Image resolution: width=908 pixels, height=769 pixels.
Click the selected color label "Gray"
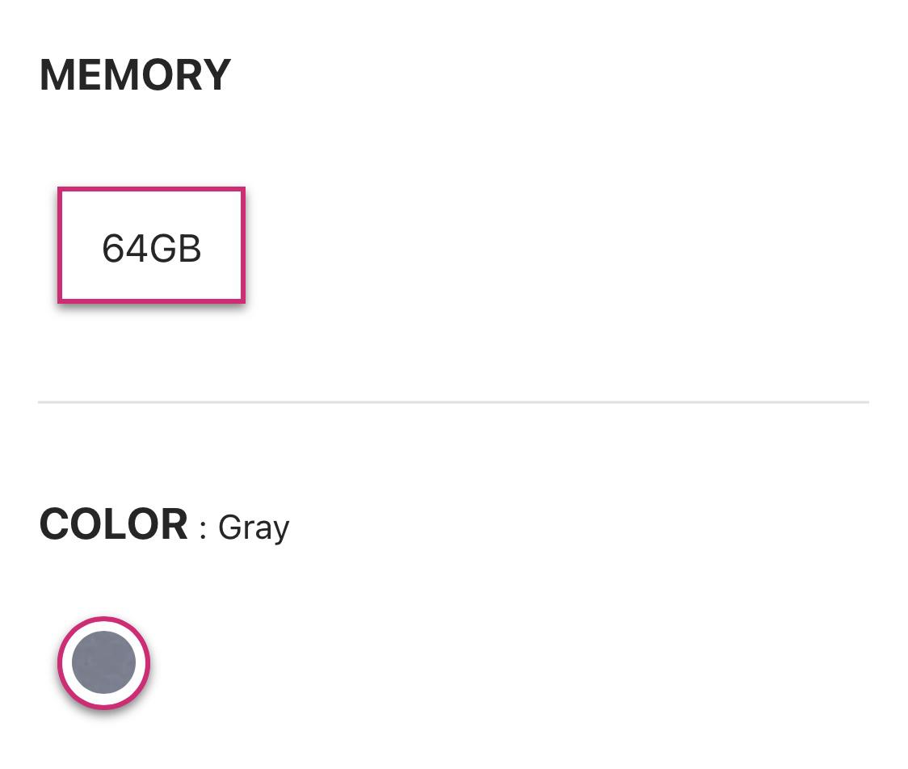(x=254, y=527)
